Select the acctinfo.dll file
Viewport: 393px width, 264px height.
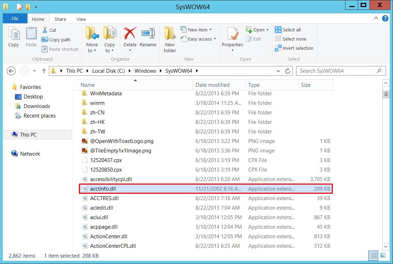(x=206, y=188)
